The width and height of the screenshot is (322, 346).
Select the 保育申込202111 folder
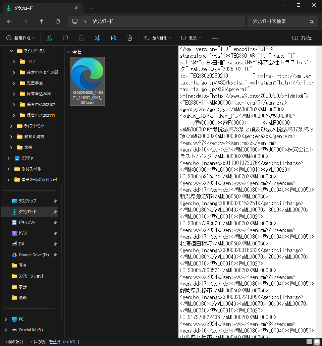41,115
